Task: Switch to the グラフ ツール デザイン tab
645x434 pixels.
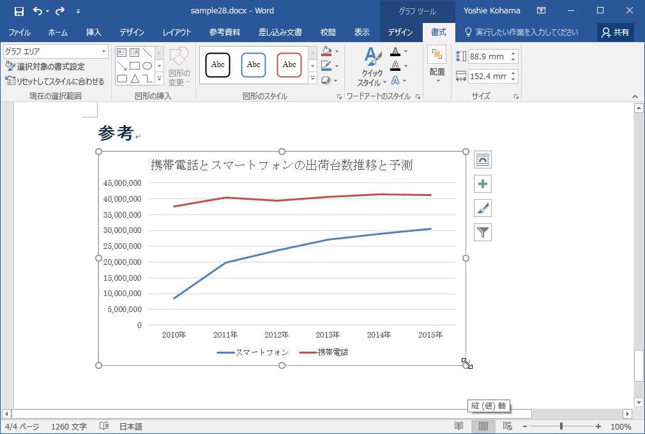Action: (x=400, y=33)
